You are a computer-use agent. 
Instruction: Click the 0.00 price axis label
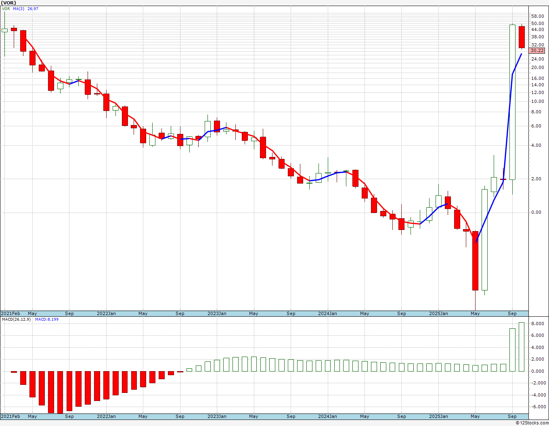[x=536, y=212]
